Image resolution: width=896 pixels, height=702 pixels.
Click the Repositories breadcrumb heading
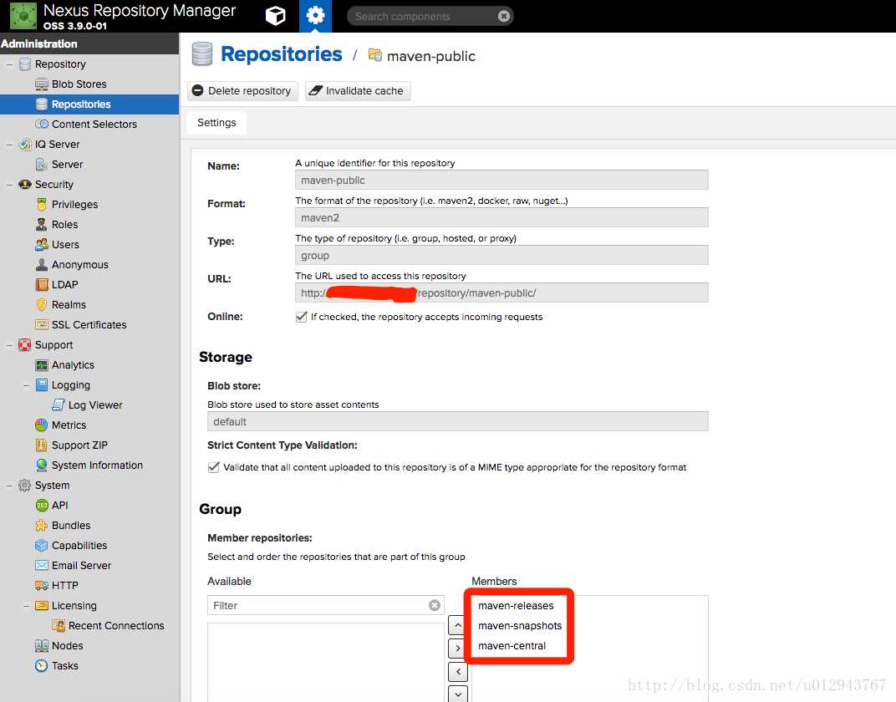pyautogui.click(x=281, y=54)
